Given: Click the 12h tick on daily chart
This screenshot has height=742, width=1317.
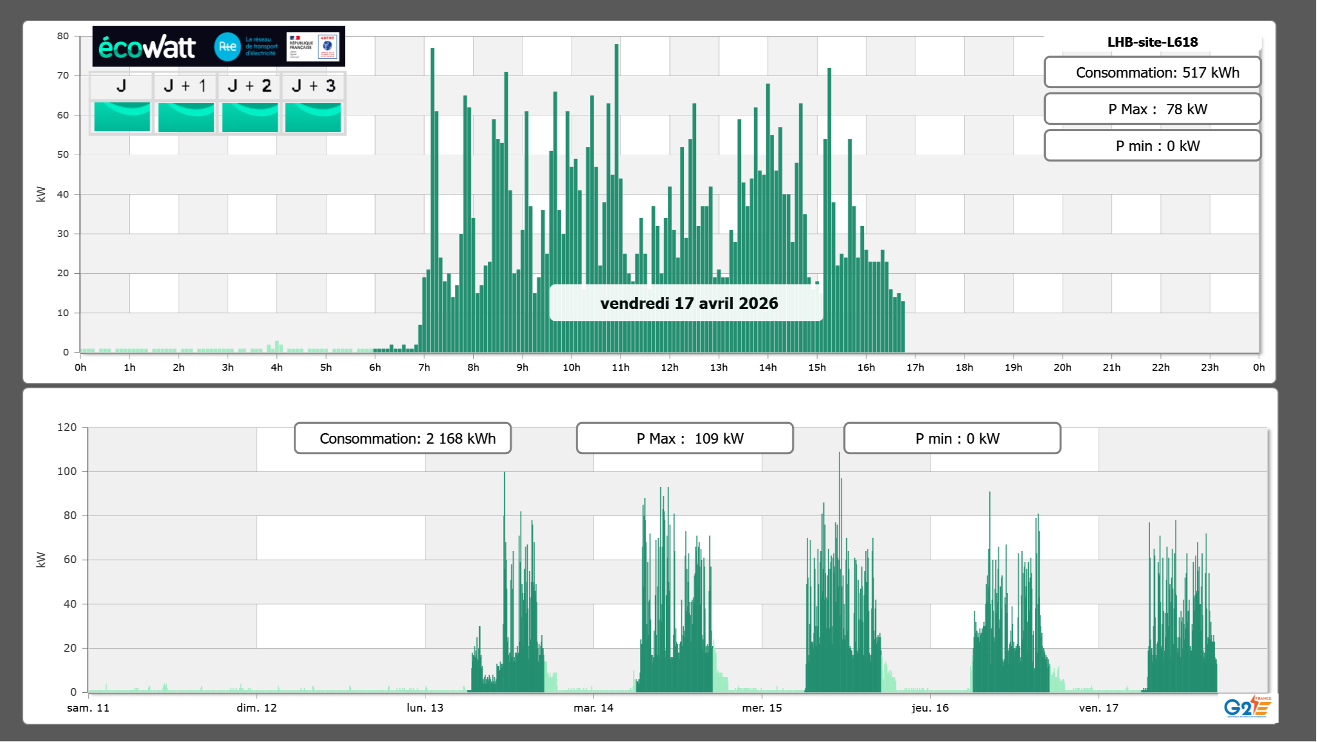Looking at the screenshot, I should coord(669,368).
